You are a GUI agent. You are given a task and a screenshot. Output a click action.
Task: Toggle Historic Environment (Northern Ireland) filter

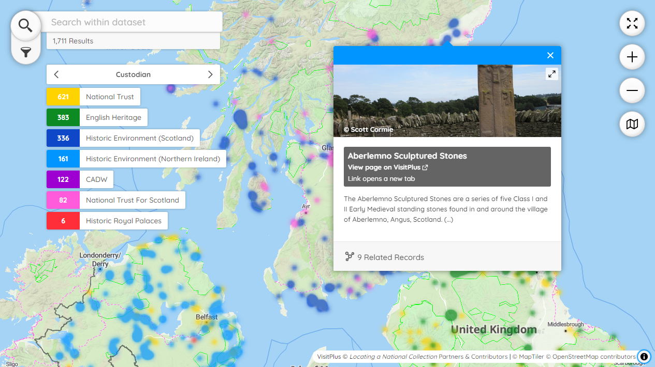(136, 159)
